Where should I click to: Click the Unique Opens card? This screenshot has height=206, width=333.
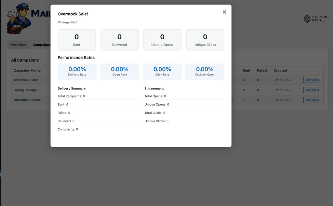[x=162, y=40]
